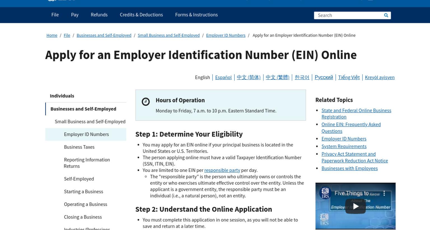Viewport: 430px width, 230px height.
Task: Open the video's three-dot options menu
Action: pyautogui.click(x=384, y=193)
